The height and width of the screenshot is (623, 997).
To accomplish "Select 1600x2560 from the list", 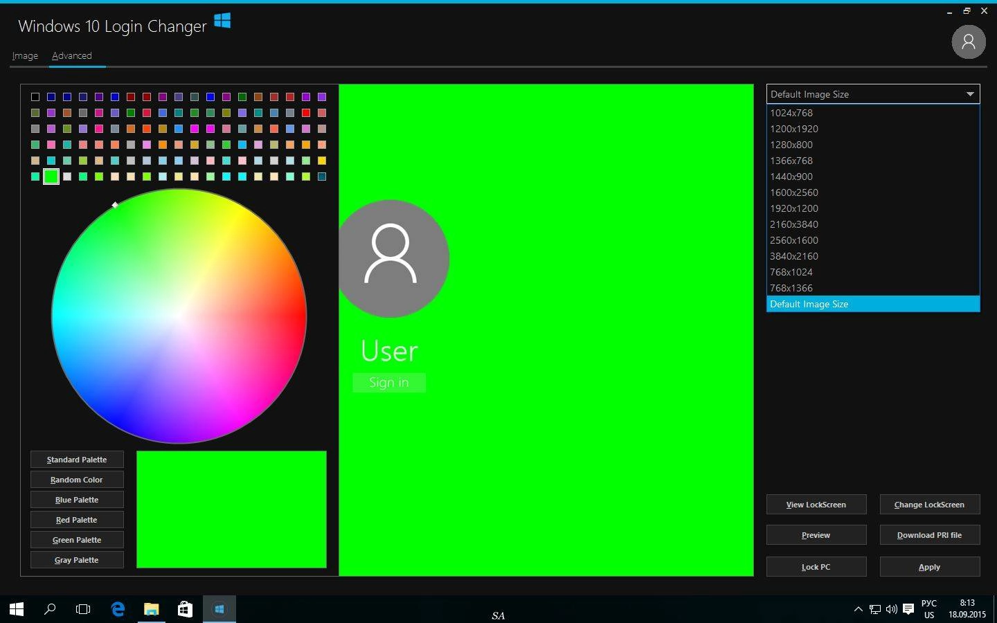I will (x=873, y=192).
